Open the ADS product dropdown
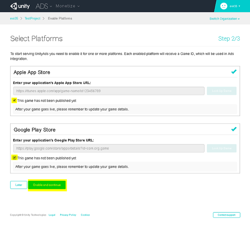The height and width of the screenshot is (225, 250). pos(44,6)
